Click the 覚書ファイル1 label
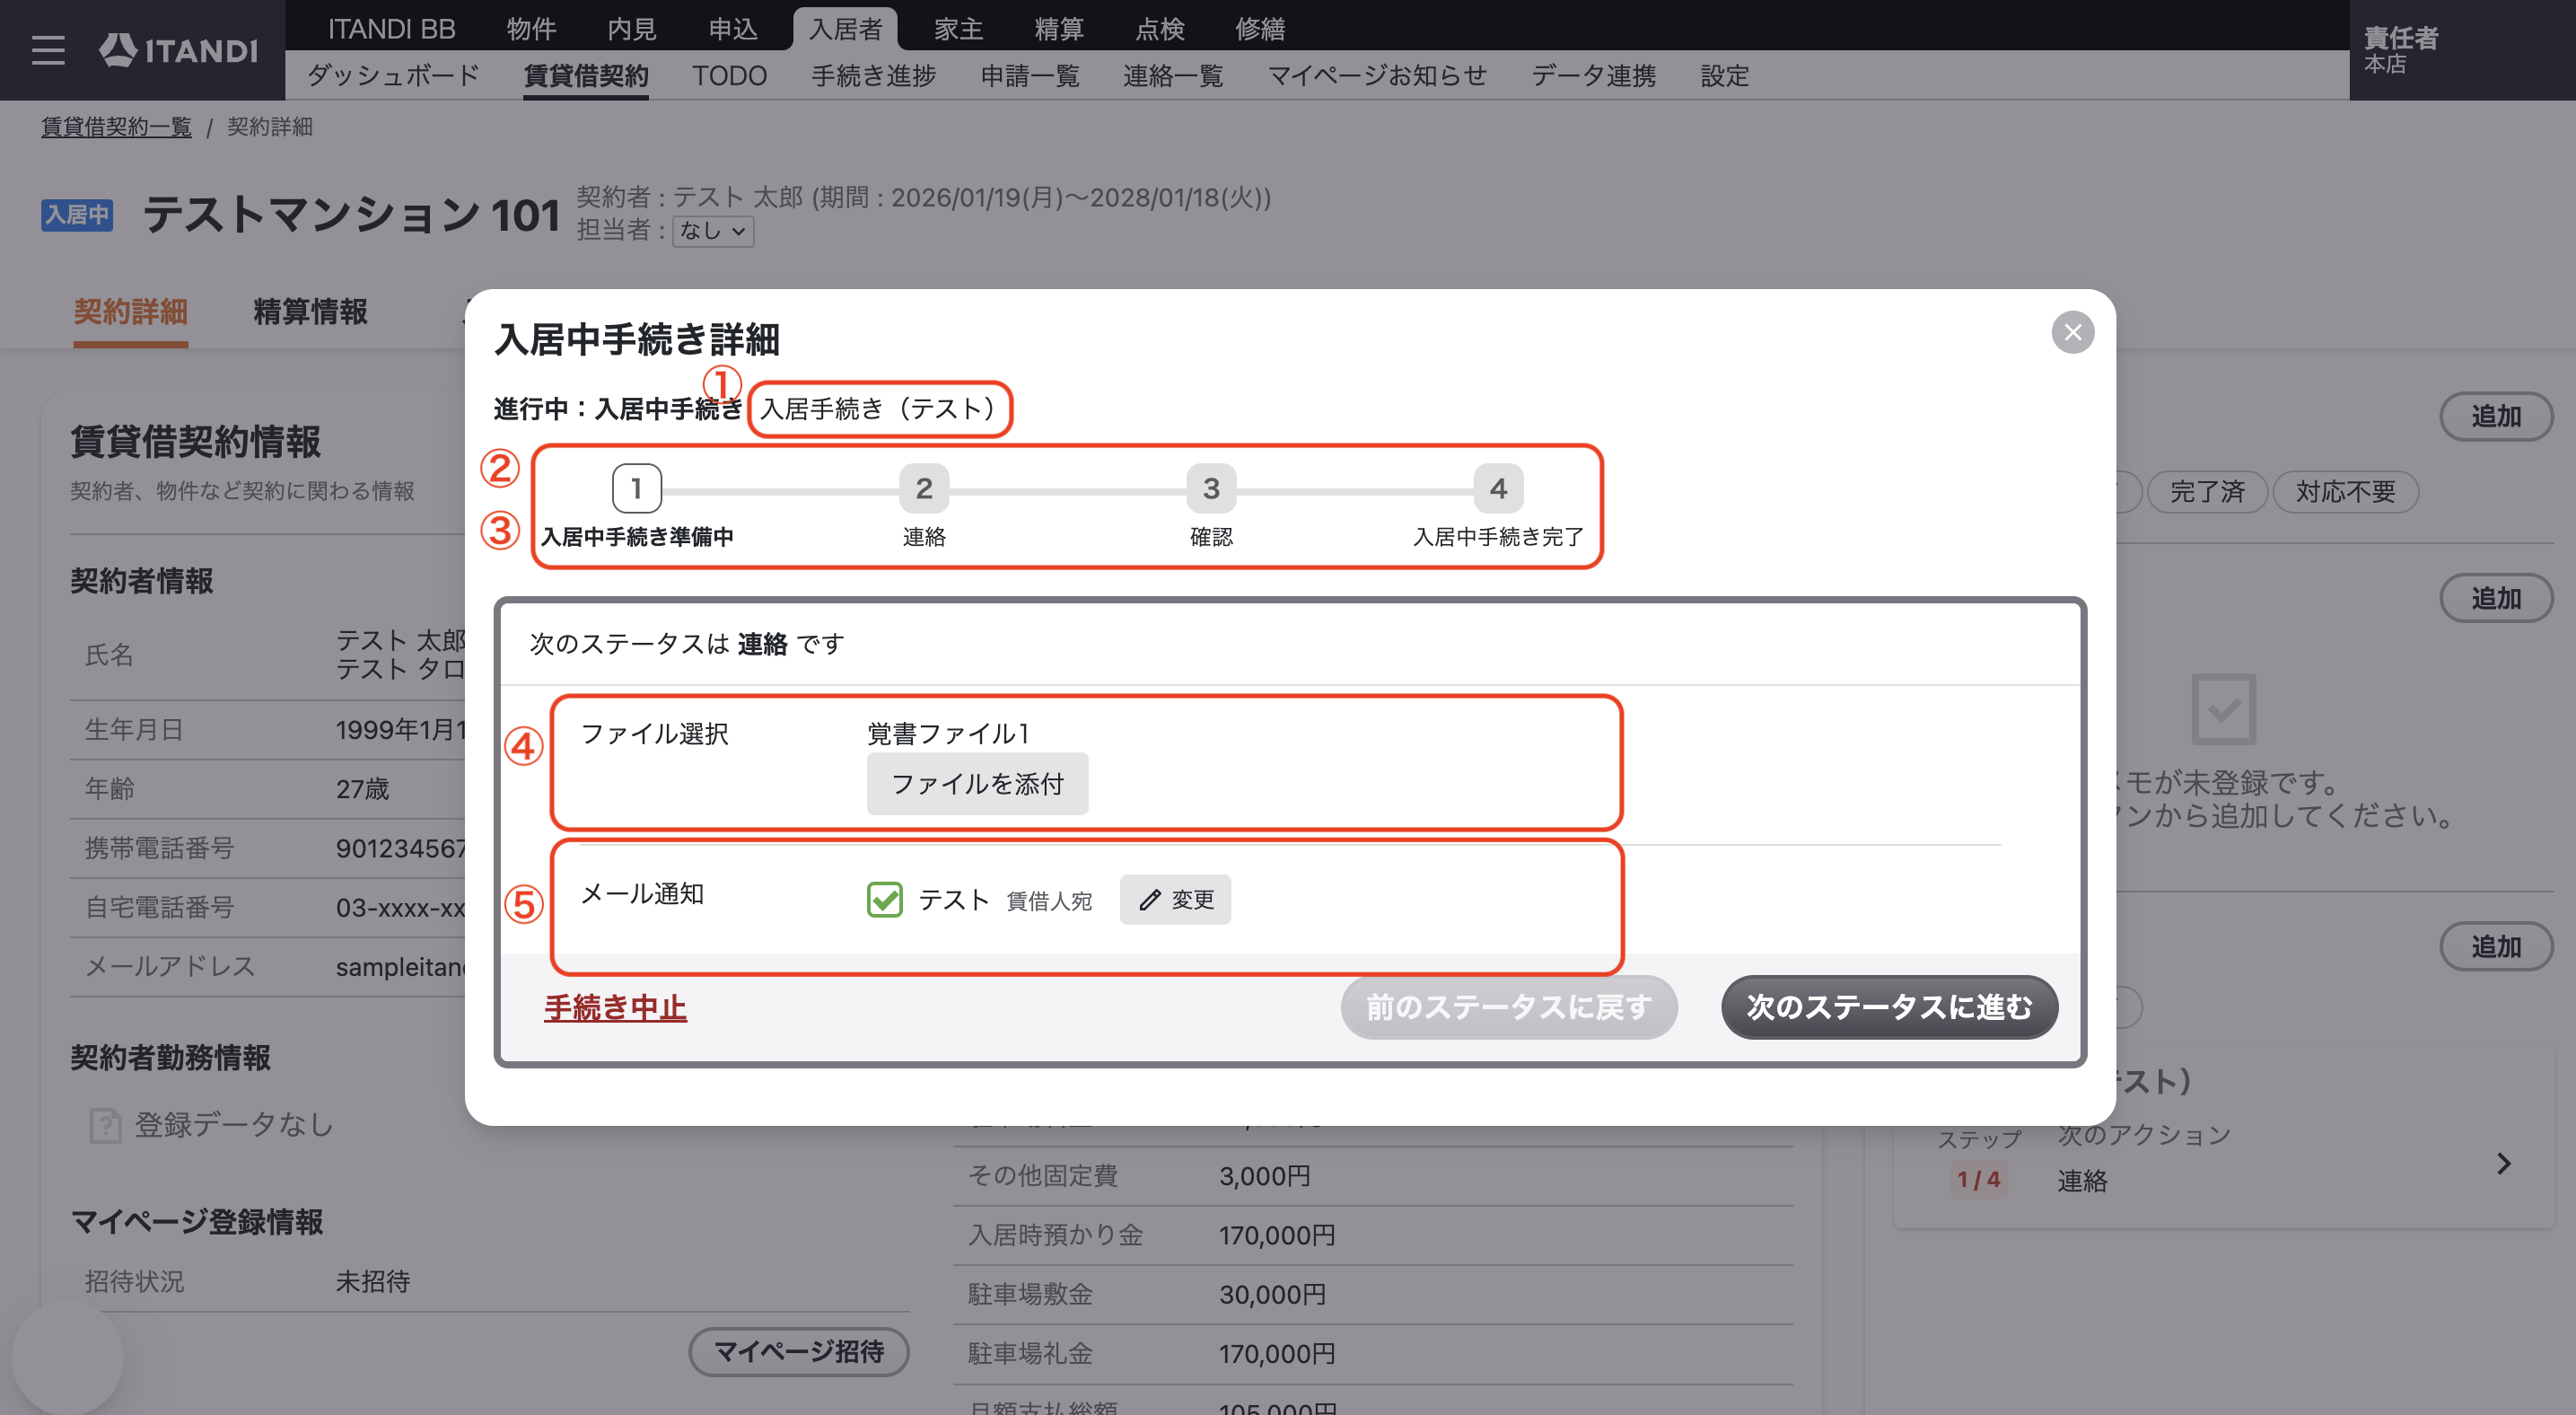2576x1415 pixels. (x=948, y=734)
